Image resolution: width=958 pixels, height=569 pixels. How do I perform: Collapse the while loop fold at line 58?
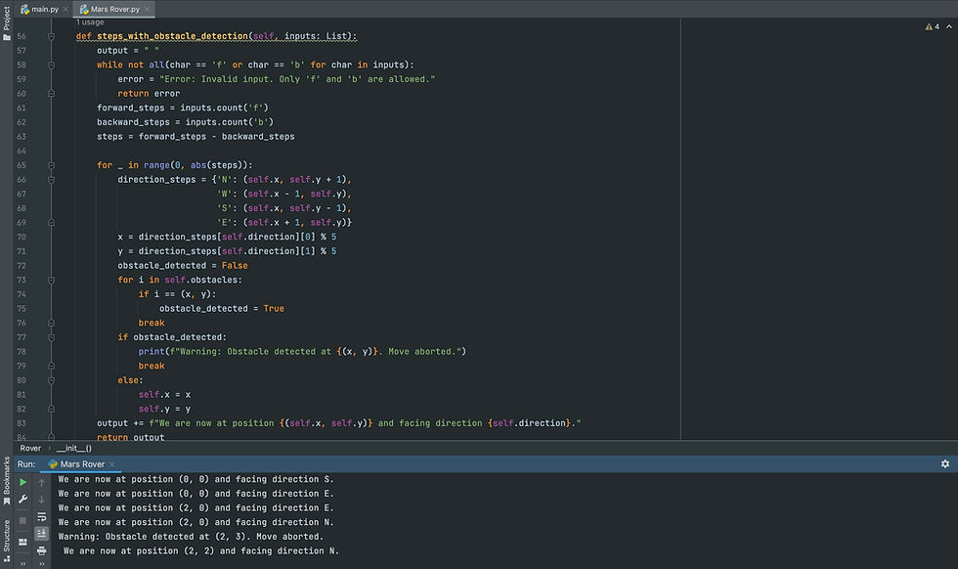point(51,65)
